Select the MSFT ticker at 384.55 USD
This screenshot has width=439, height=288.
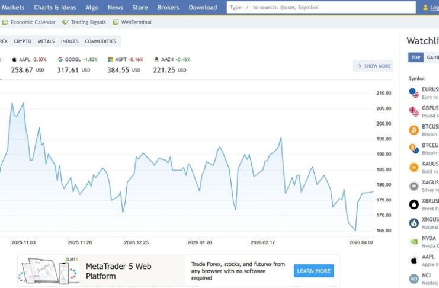[126, 65]
